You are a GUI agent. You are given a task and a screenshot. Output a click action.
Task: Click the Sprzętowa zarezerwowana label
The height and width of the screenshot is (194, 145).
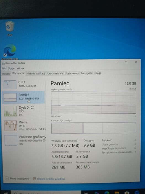click(117, 152)
